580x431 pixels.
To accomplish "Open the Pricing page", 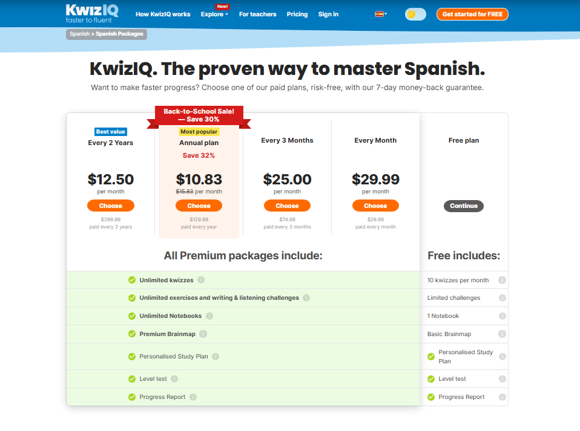I will pyautogui.click(x=297, y=14).
